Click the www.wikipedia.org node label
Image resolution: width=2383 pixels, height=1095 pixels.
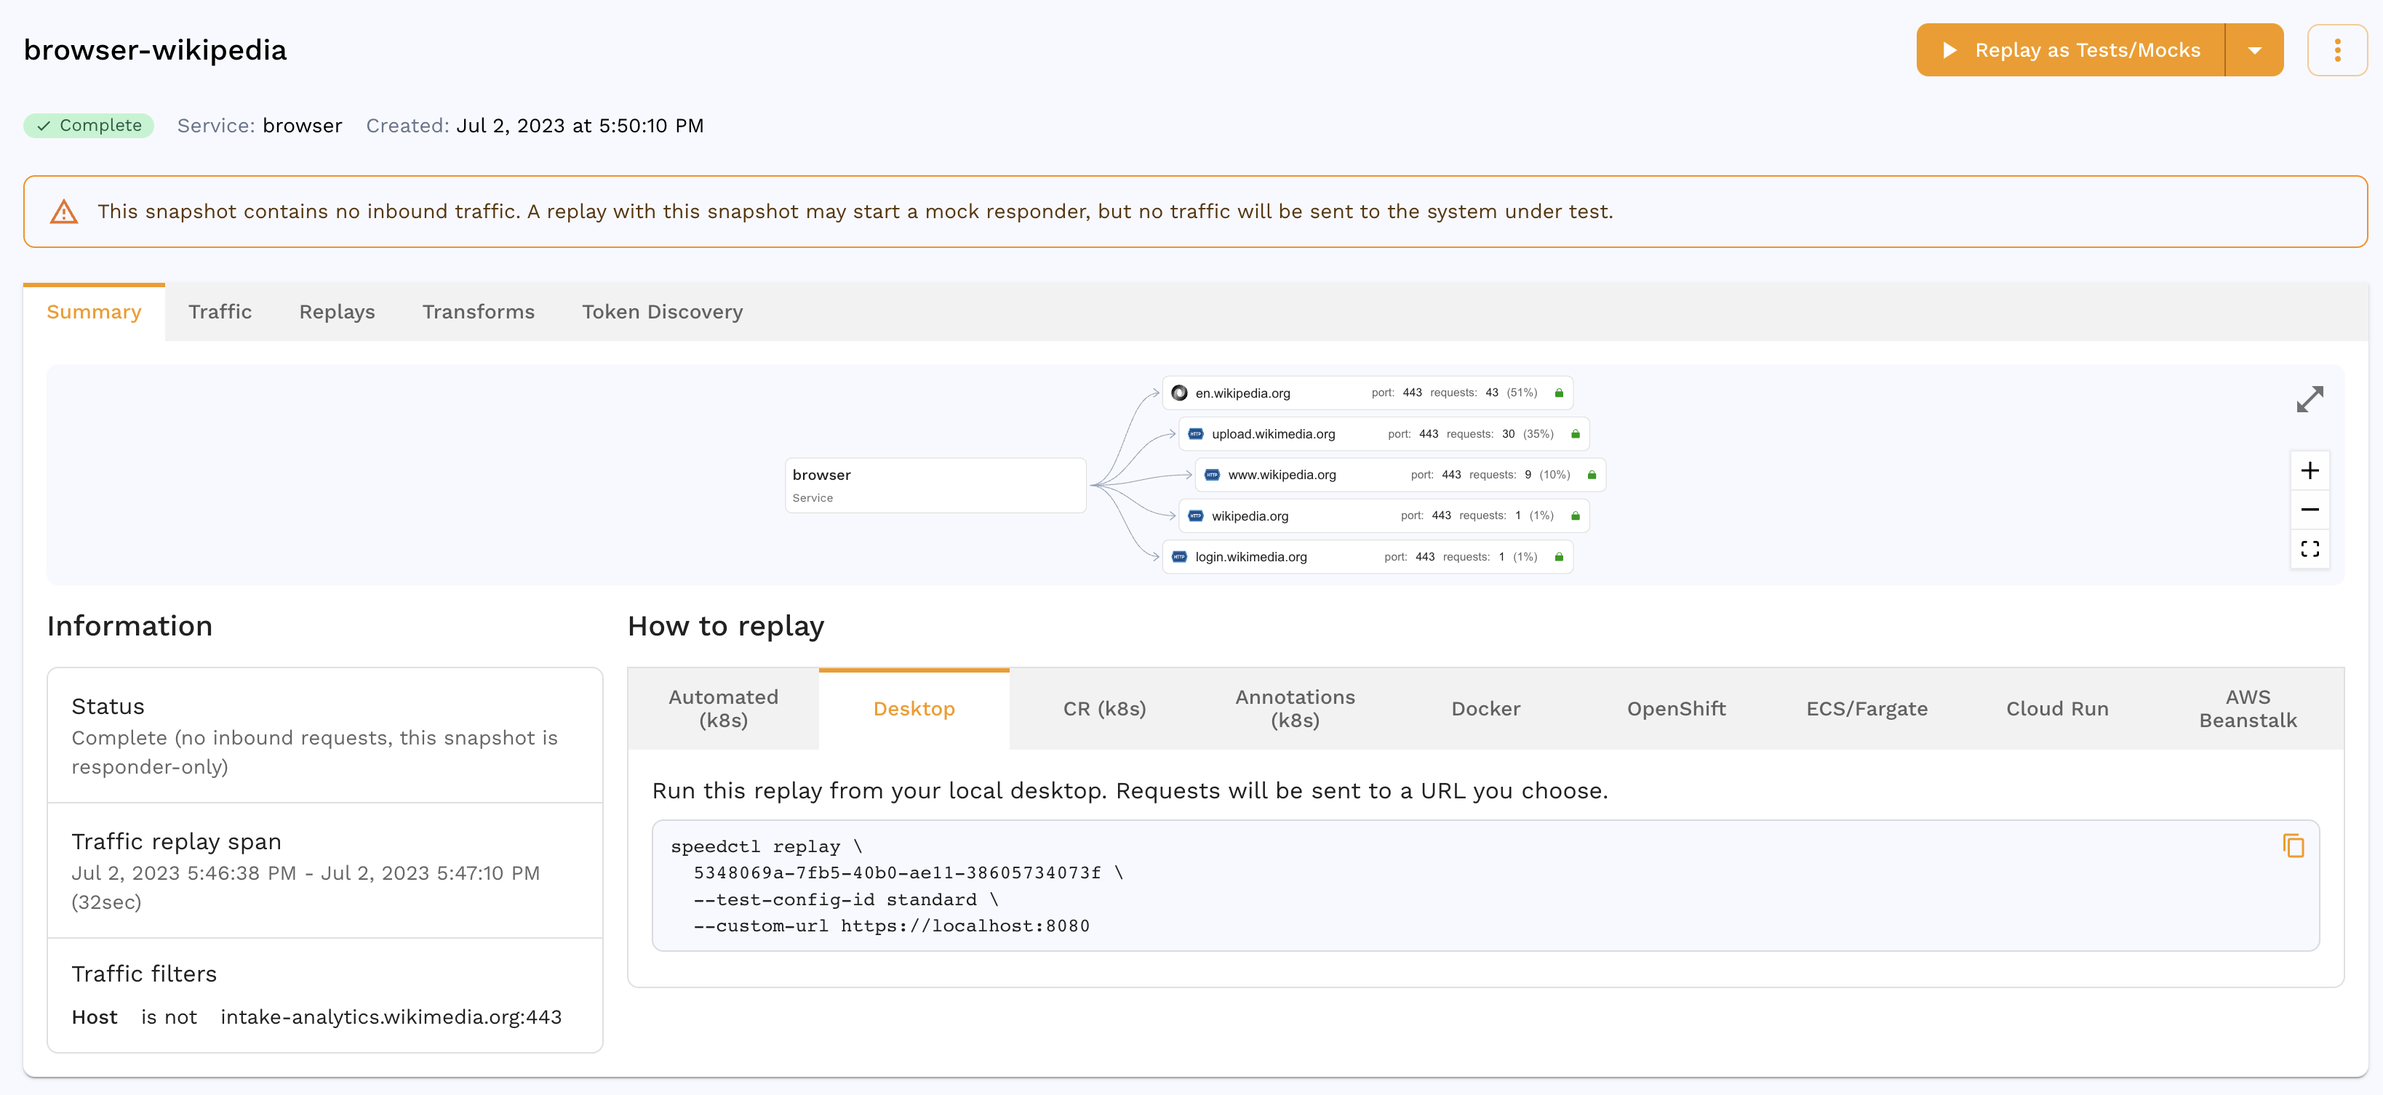pyautogui.click(x=1282, y=475)
